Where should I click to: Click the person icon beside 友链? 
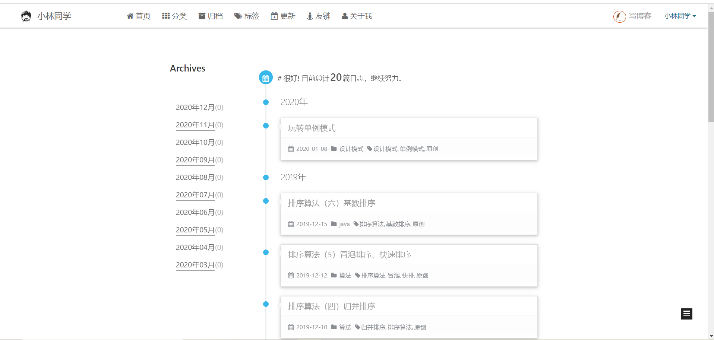pos(310,16)
